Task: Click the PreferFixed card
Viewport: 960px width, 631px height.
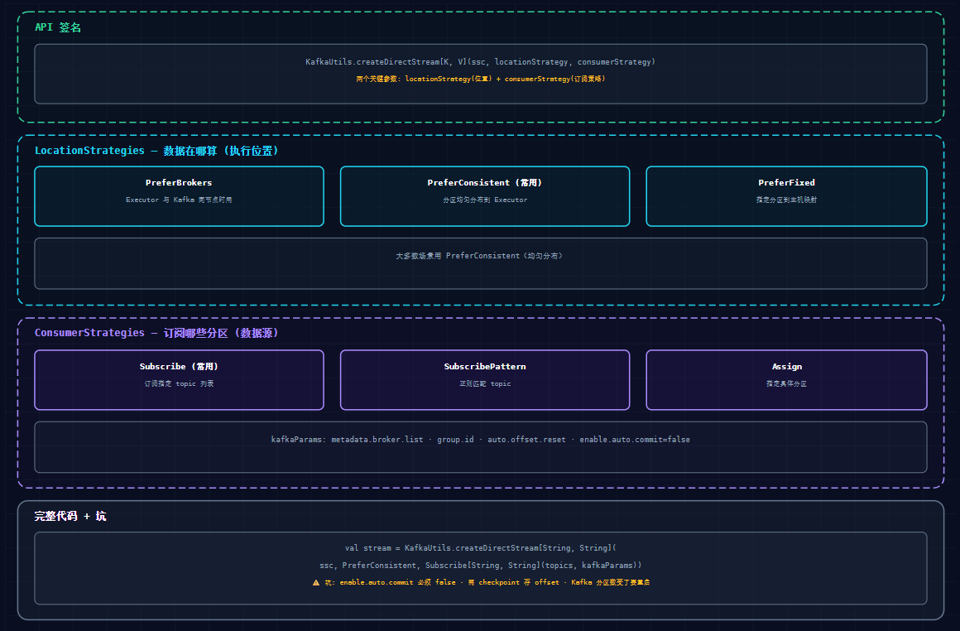Action: [787, 196]
